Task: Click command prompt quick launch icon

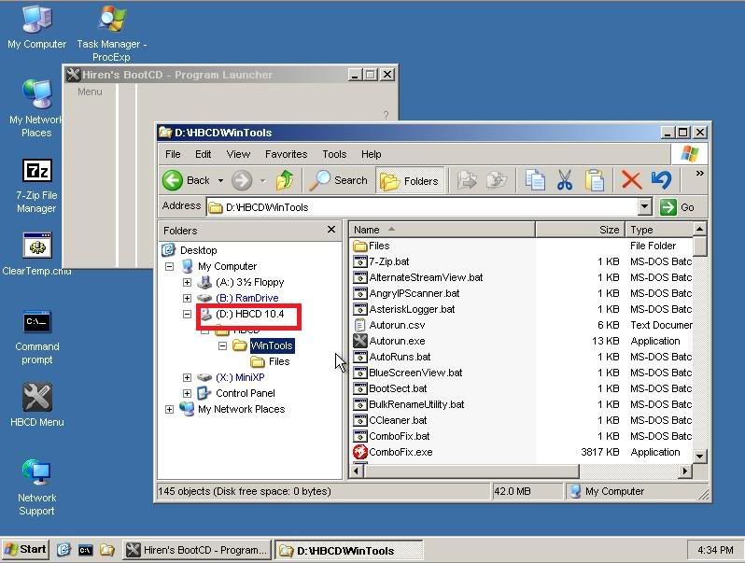Action: click(x=86, y=550)
